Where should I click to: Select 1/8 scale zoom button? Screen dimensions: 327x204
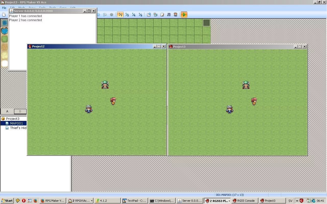(140, 15)
